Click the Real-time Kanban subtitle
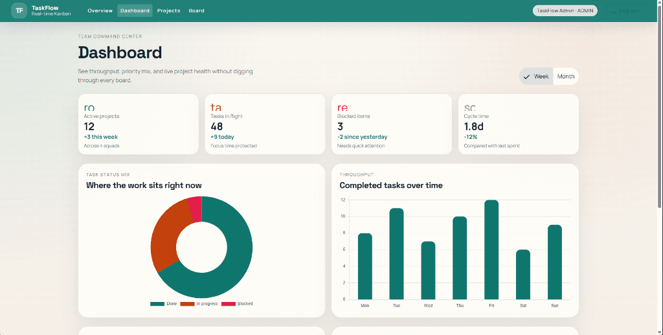 click(x=51, y=14)
